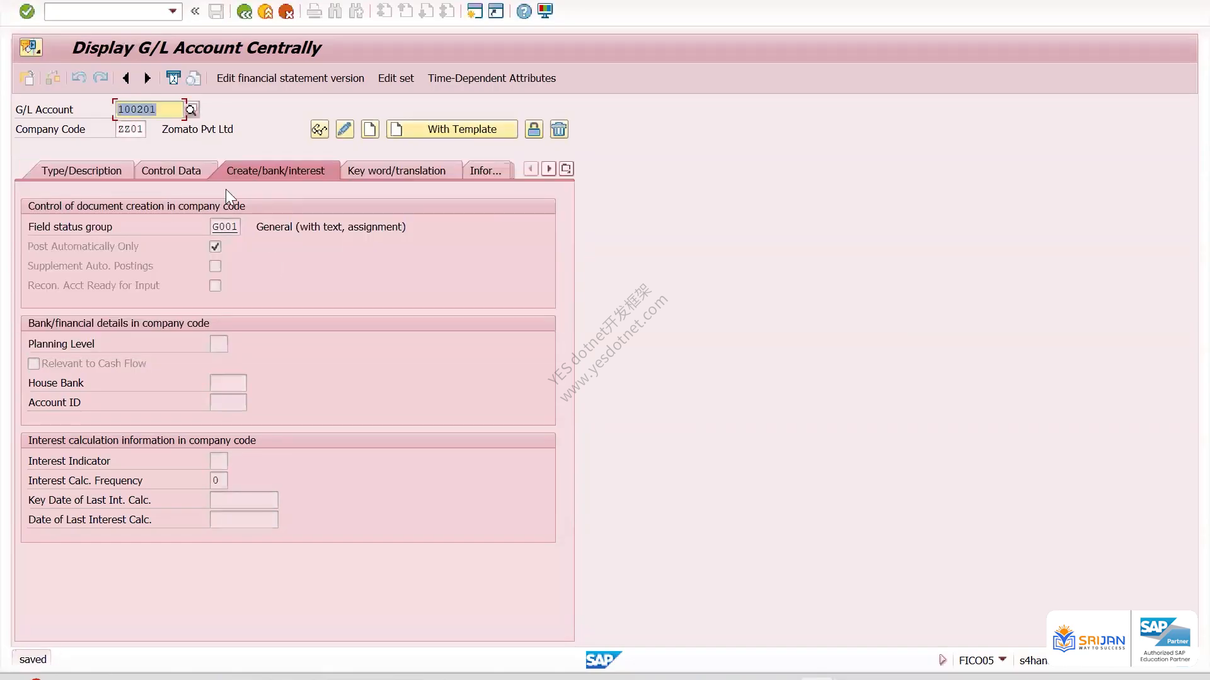Screen dimensions: 1210x680
Task: Click Edit financial statement version
Action: [291, 78]
